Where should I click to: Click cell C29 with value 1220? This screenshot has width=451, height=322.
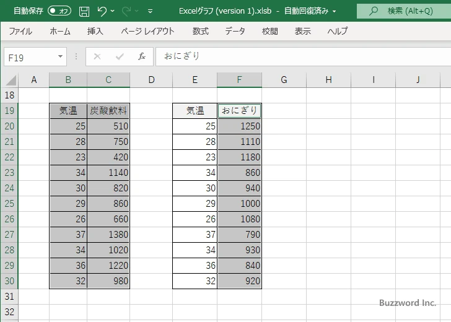(x=108, y=266)
